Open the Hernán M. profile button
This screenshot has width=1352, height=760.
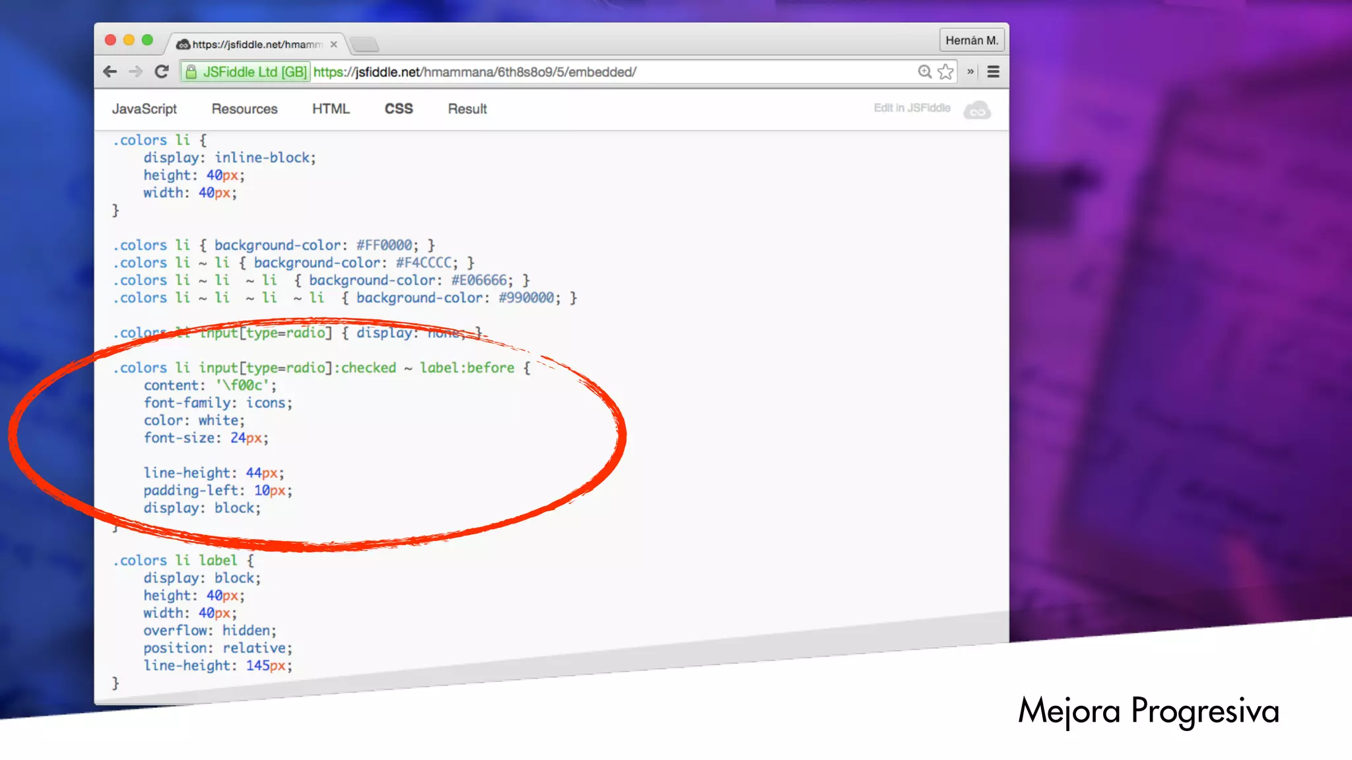[971, 40]
